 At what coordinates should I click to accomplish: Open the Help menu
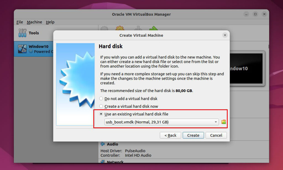coord(50,22)
